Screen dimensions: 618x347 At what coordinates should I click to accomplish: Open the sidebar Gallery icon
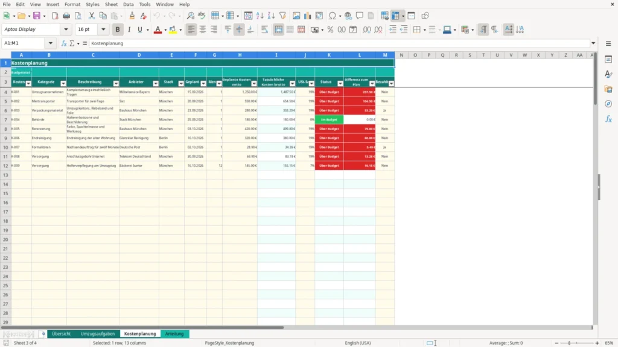[608, 89]
